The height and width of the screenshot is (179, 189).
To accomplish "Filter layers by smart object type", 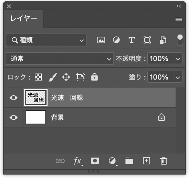I will (163, 40).
